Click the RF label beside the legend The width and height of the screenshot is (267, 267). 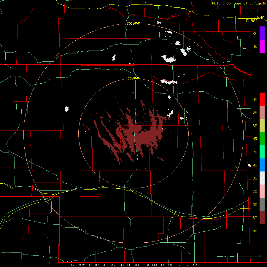pyautogui.click(x=255, y=33)
